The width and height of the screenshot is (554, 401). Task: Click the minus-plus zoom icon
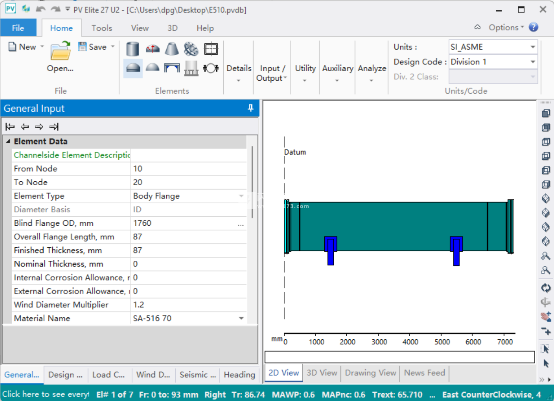pos(546,331)
